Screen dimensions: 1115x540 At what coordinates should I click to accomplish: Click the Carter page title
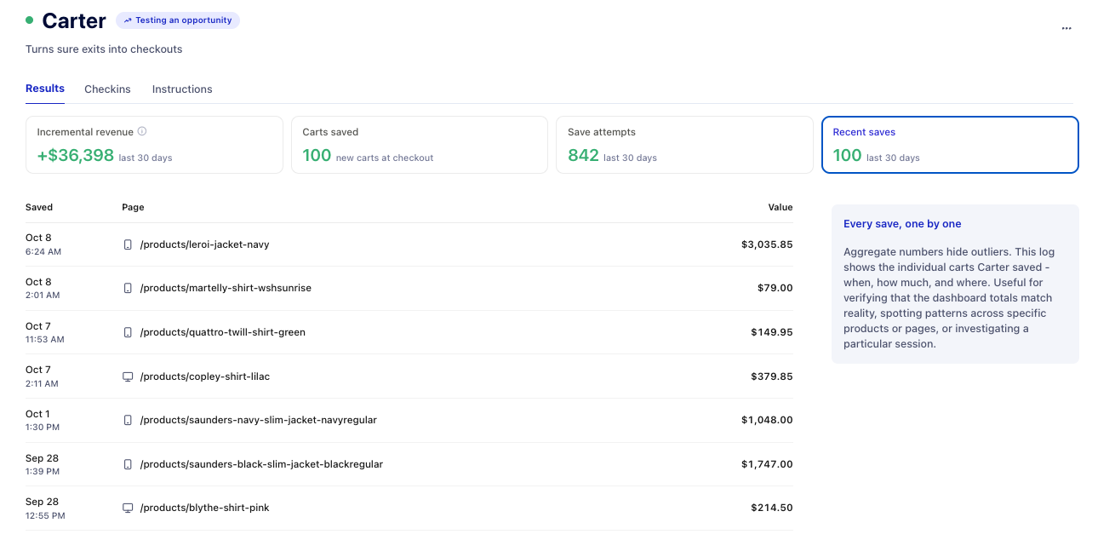[74, 20]
